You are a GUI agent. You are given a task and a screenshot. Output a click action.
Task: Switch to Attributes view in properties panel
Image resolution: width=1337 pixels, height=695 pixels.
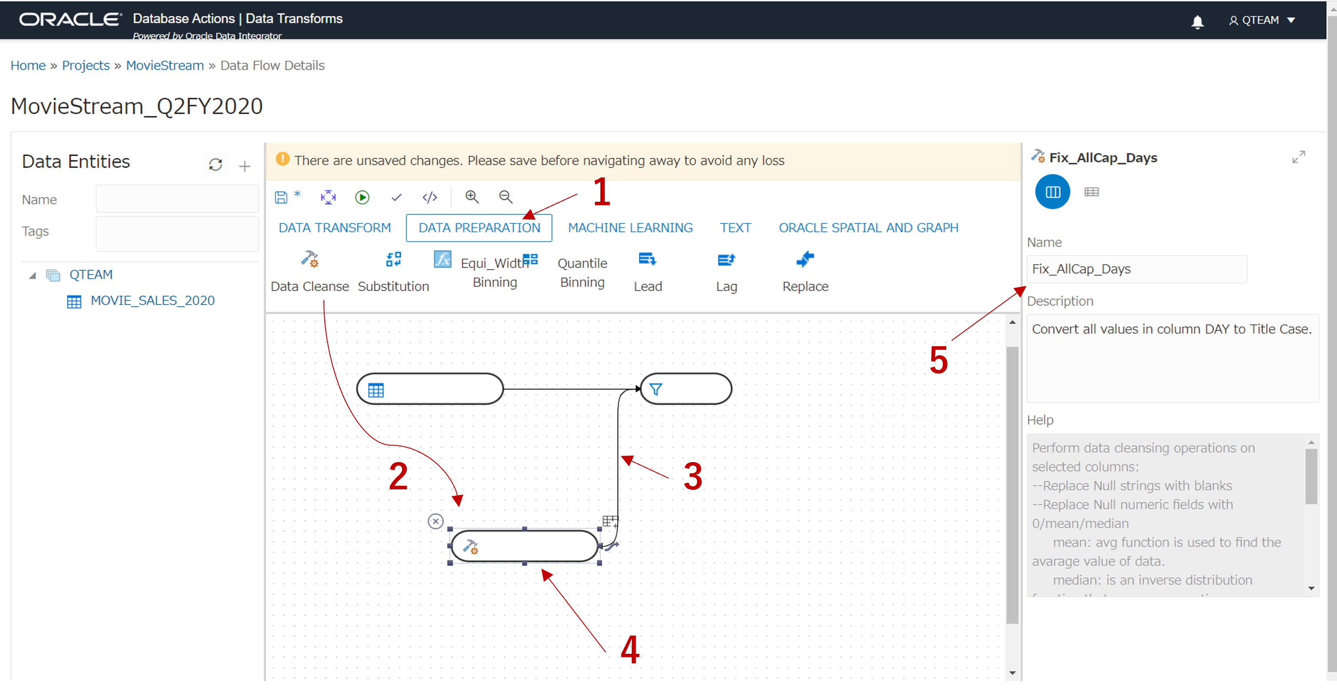click(x=1052, y=192)
